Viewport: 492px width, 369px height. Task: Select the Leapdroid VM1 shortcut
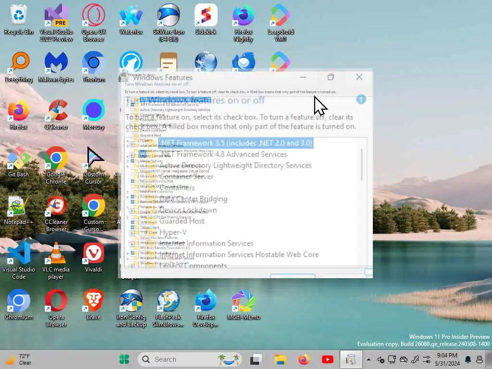(281, 23)
